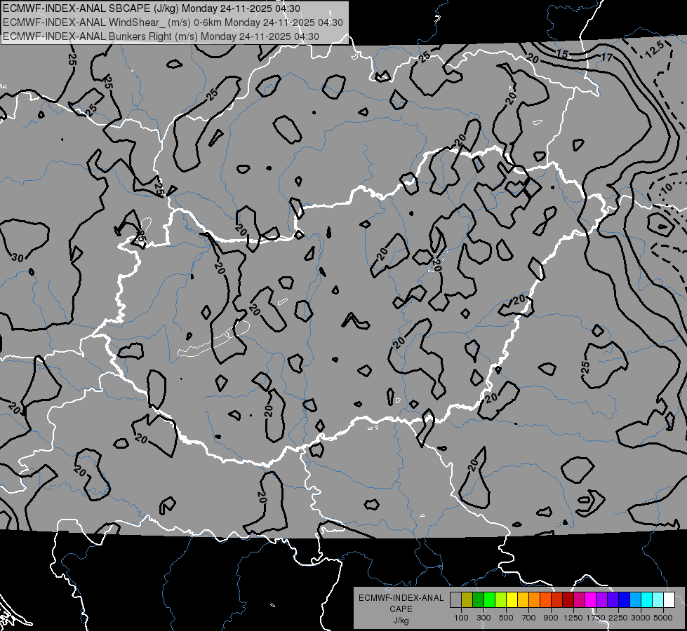Select the pure blue legend swatch

click(x=625, y=599)
